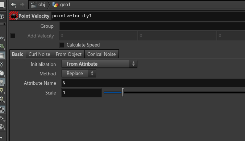Switch to the Curl Noise tab
The image size is (245, 141).
tap(40, 54)
